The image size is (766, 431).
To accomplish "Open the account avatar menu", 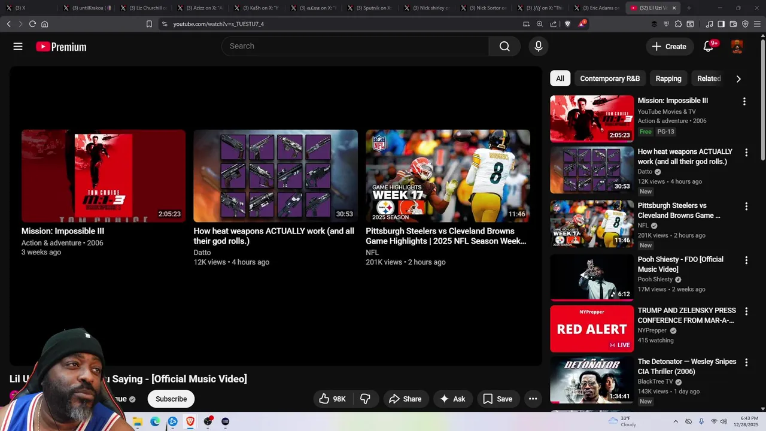I will pos(737,46).
